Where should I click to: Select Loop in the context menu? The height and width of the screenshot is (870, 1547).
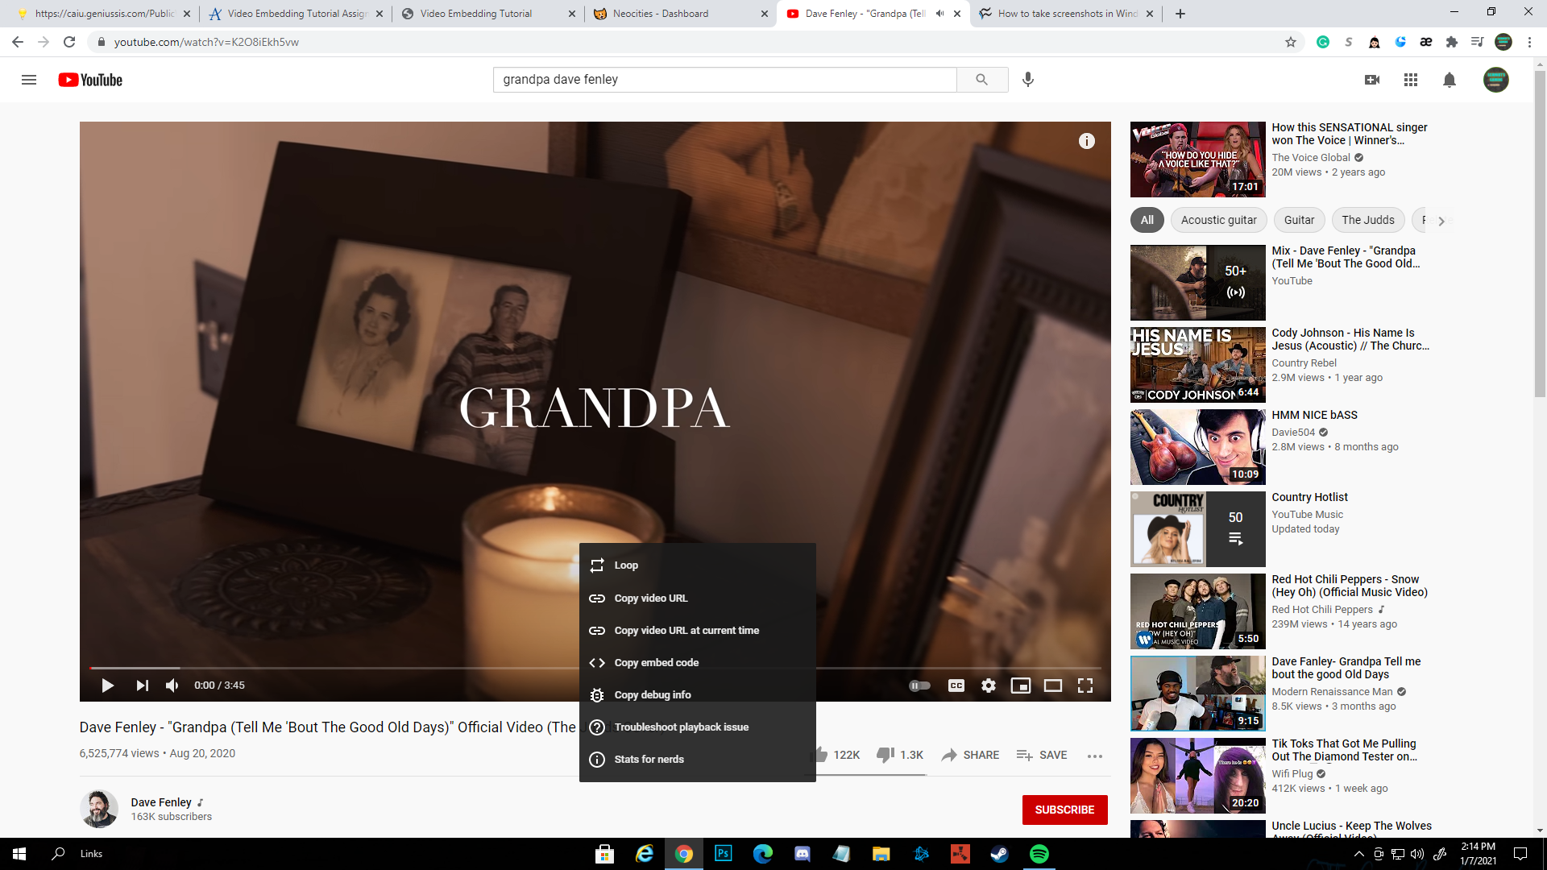698,565
